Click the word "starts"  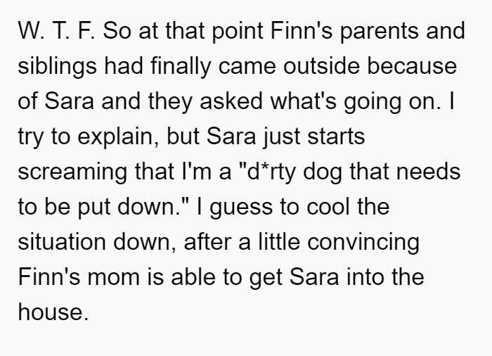(336, 136)
